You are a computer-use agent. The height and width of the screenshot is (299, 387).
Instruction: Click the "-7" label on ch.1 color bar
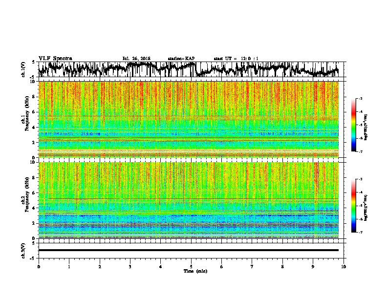(360, 151)
